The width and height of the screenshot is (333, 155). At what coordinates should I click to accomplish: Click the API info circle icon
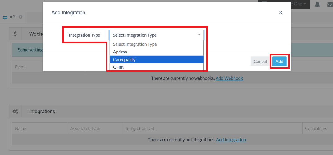(x=21, y=17)
